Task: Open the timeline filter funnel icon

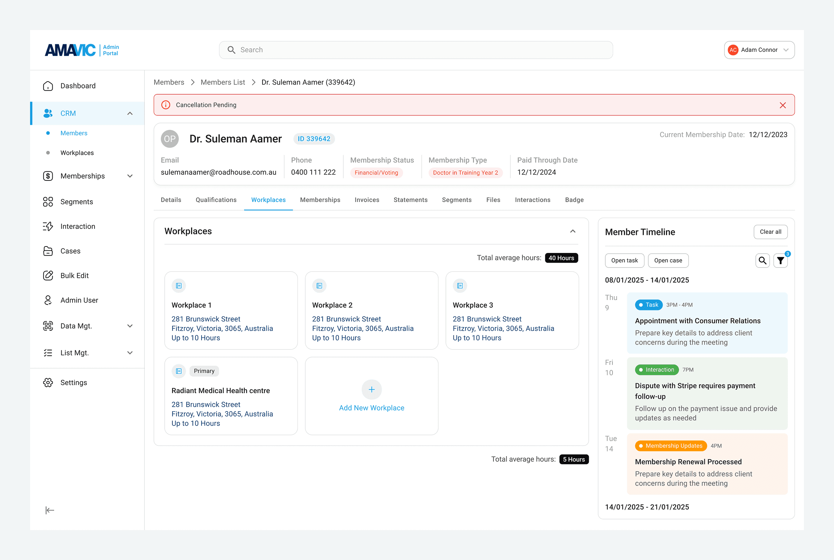Action: pyautogui.click(x=781, y=260)
